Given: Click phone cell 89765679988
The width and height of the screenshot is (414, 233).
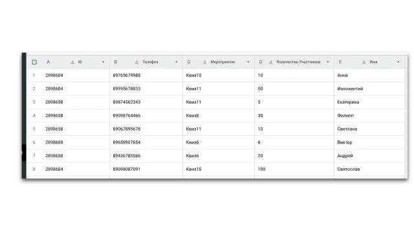Looking at the screenshot, I should pos(146,76).
